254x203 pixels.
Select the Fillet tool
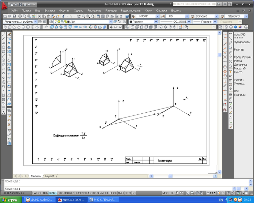(x=9, y=99)
